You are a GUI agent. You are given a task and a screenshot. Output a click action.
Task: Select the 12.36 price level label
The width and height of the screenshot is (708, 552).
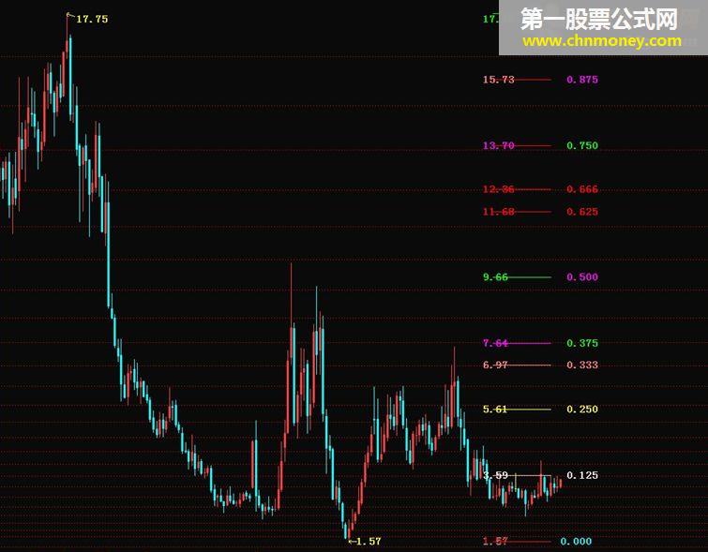[499, 189]
